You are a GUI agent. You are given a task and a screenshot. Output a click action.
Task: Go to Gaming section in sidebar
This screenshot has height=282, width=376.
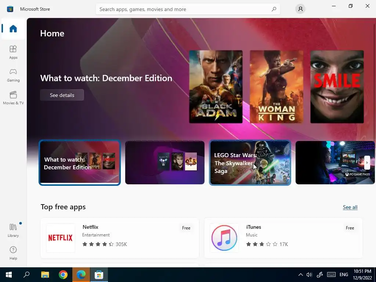tap(13, 75)
